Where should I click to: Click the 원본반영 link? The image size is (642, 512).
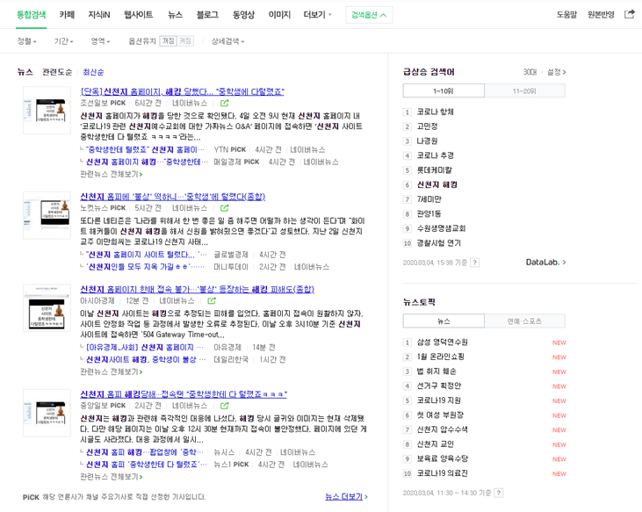point(601,15)
